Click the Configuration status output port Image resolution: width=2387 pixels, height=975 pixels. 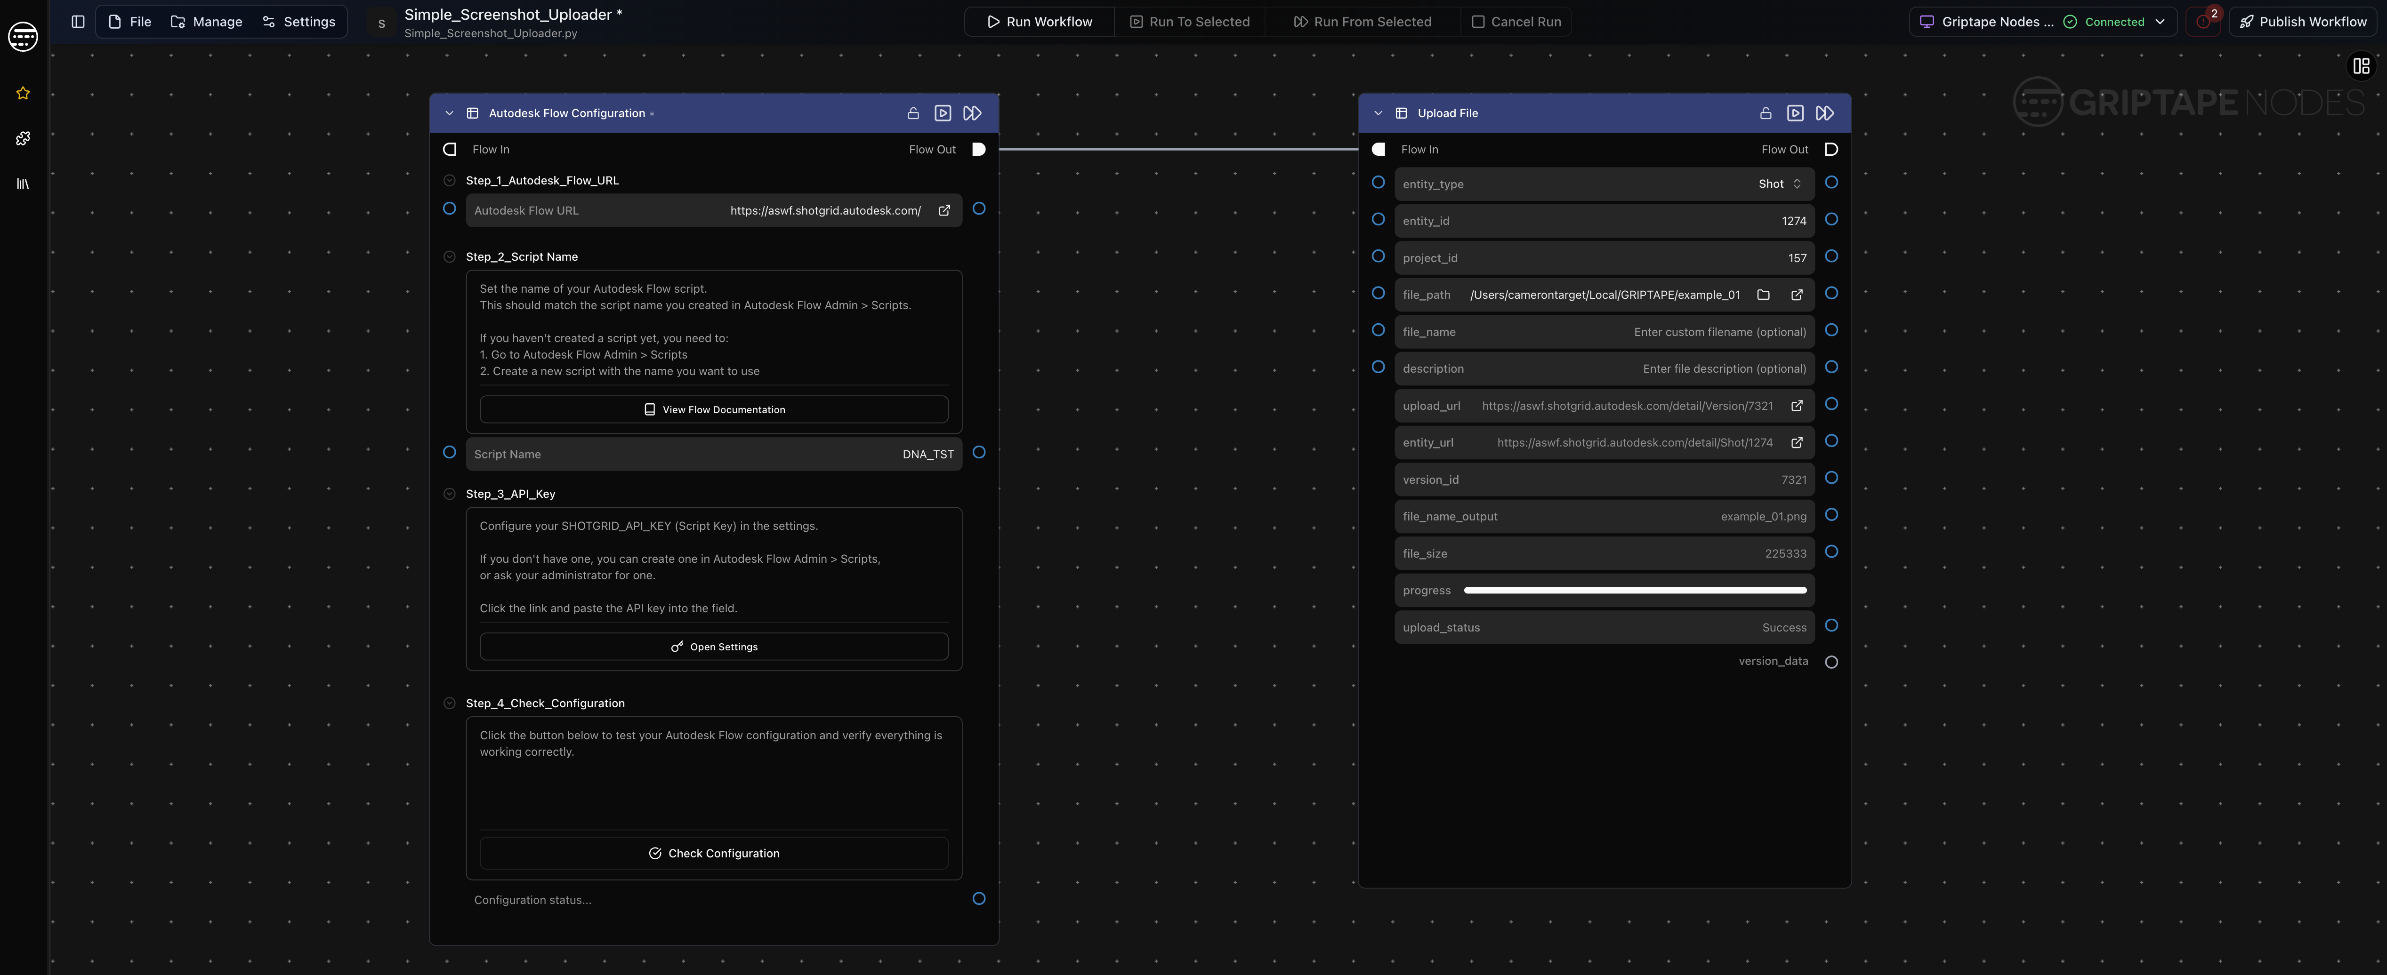pos(978,899)
